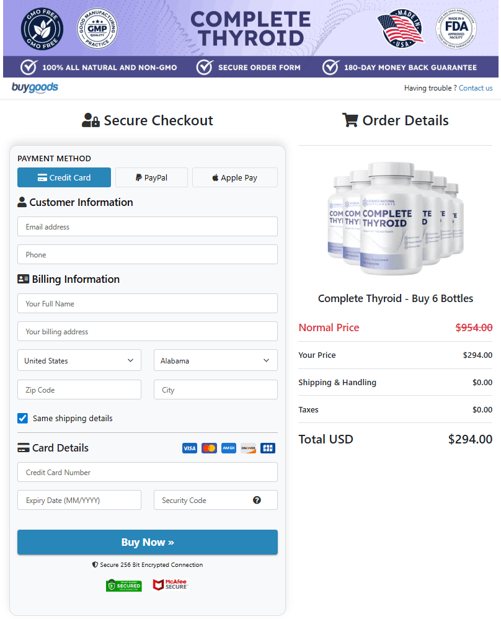Click the security code help question-mark icon

pos(257,500)
